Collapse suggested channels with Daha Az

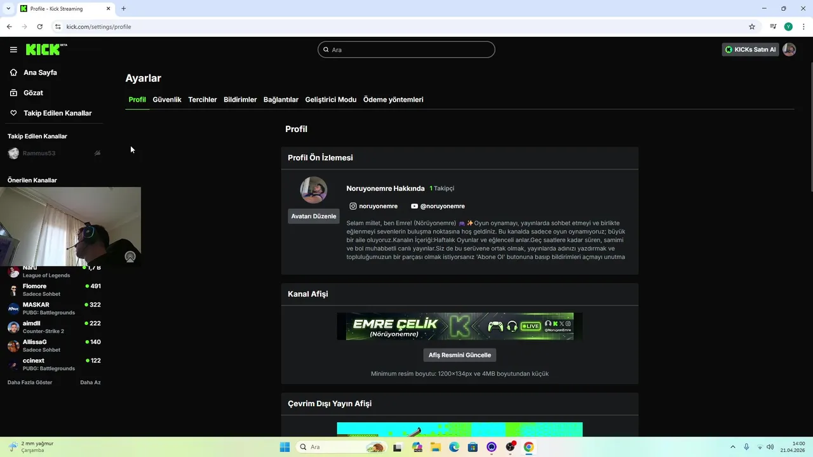tap(90, 382)
